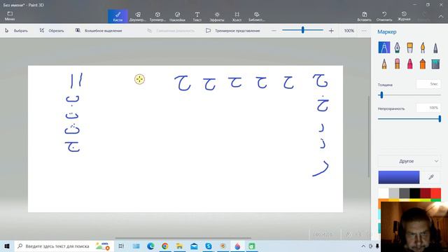Viewport: 448px width, 252px height.
Task: Open the Холст (Canvas) tab
Action: click(237, 16)
